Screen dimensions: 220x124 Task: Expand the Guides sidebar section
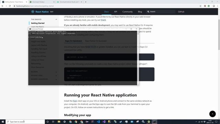pos(56,72)
